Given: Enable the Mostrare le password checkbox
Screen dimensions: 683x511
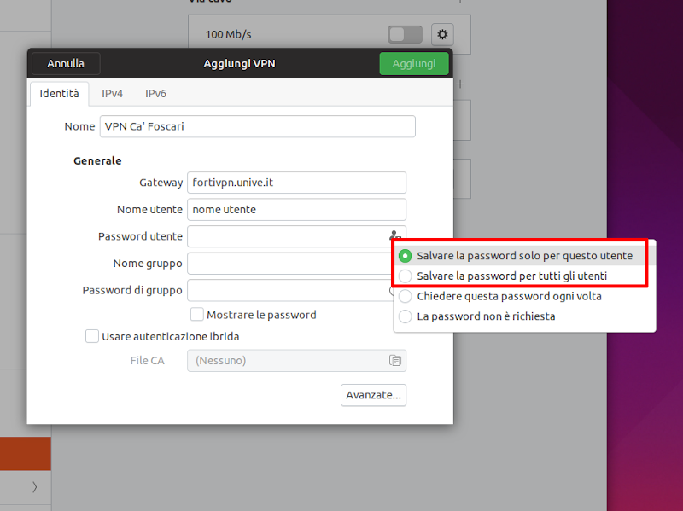Looking at the screenshot, I should [x=197, y=314].
